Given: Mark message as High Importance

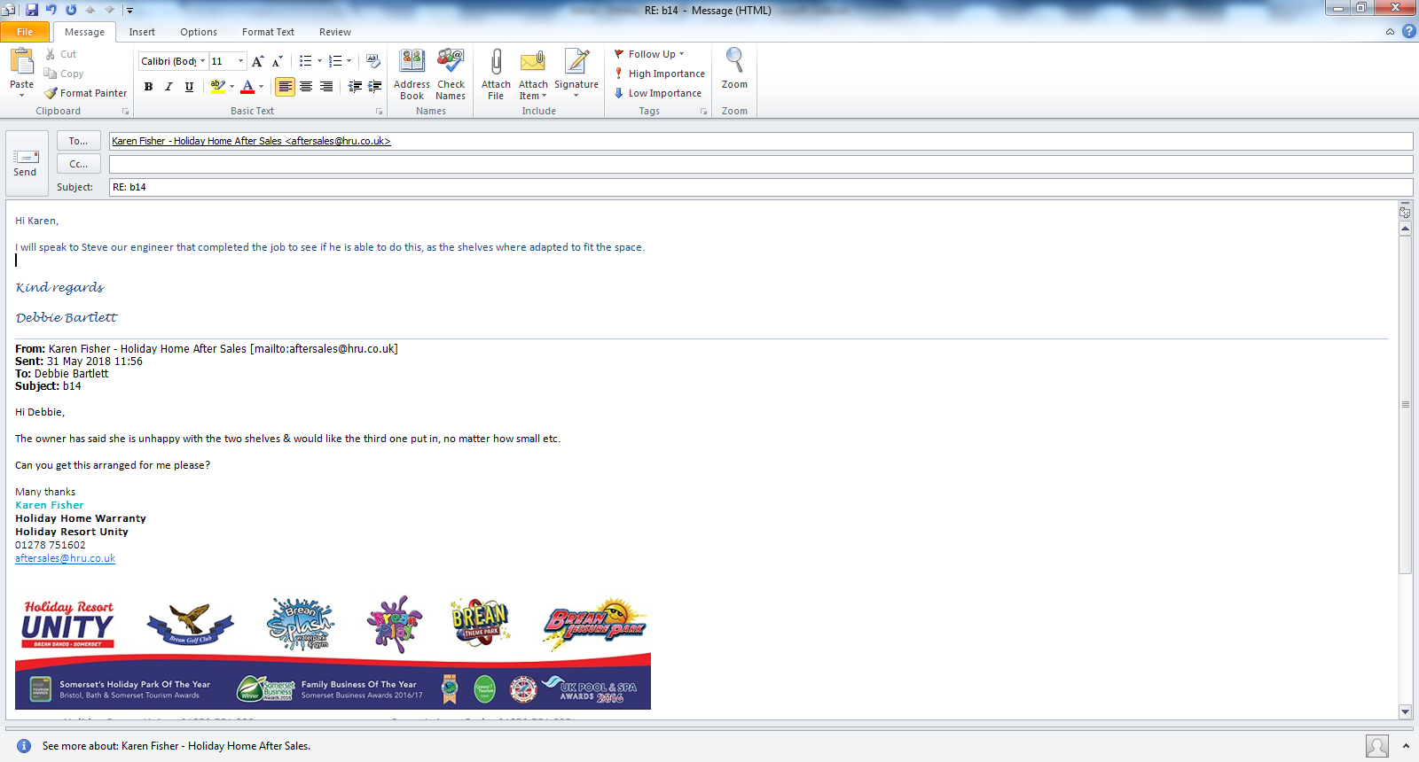Looking at the screenshot, I should click(659, 74).
